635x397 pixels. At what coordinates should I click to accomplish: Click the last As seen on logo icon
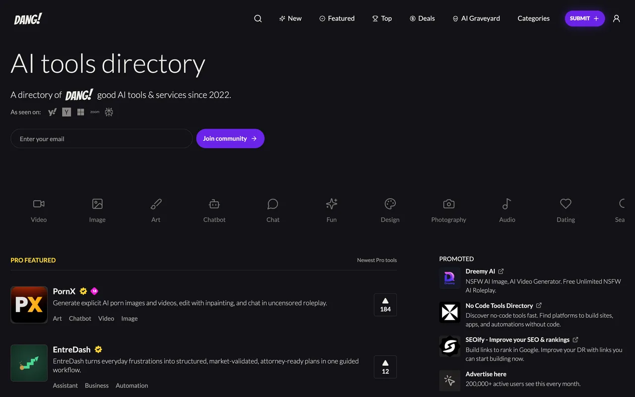click(109, 112)
